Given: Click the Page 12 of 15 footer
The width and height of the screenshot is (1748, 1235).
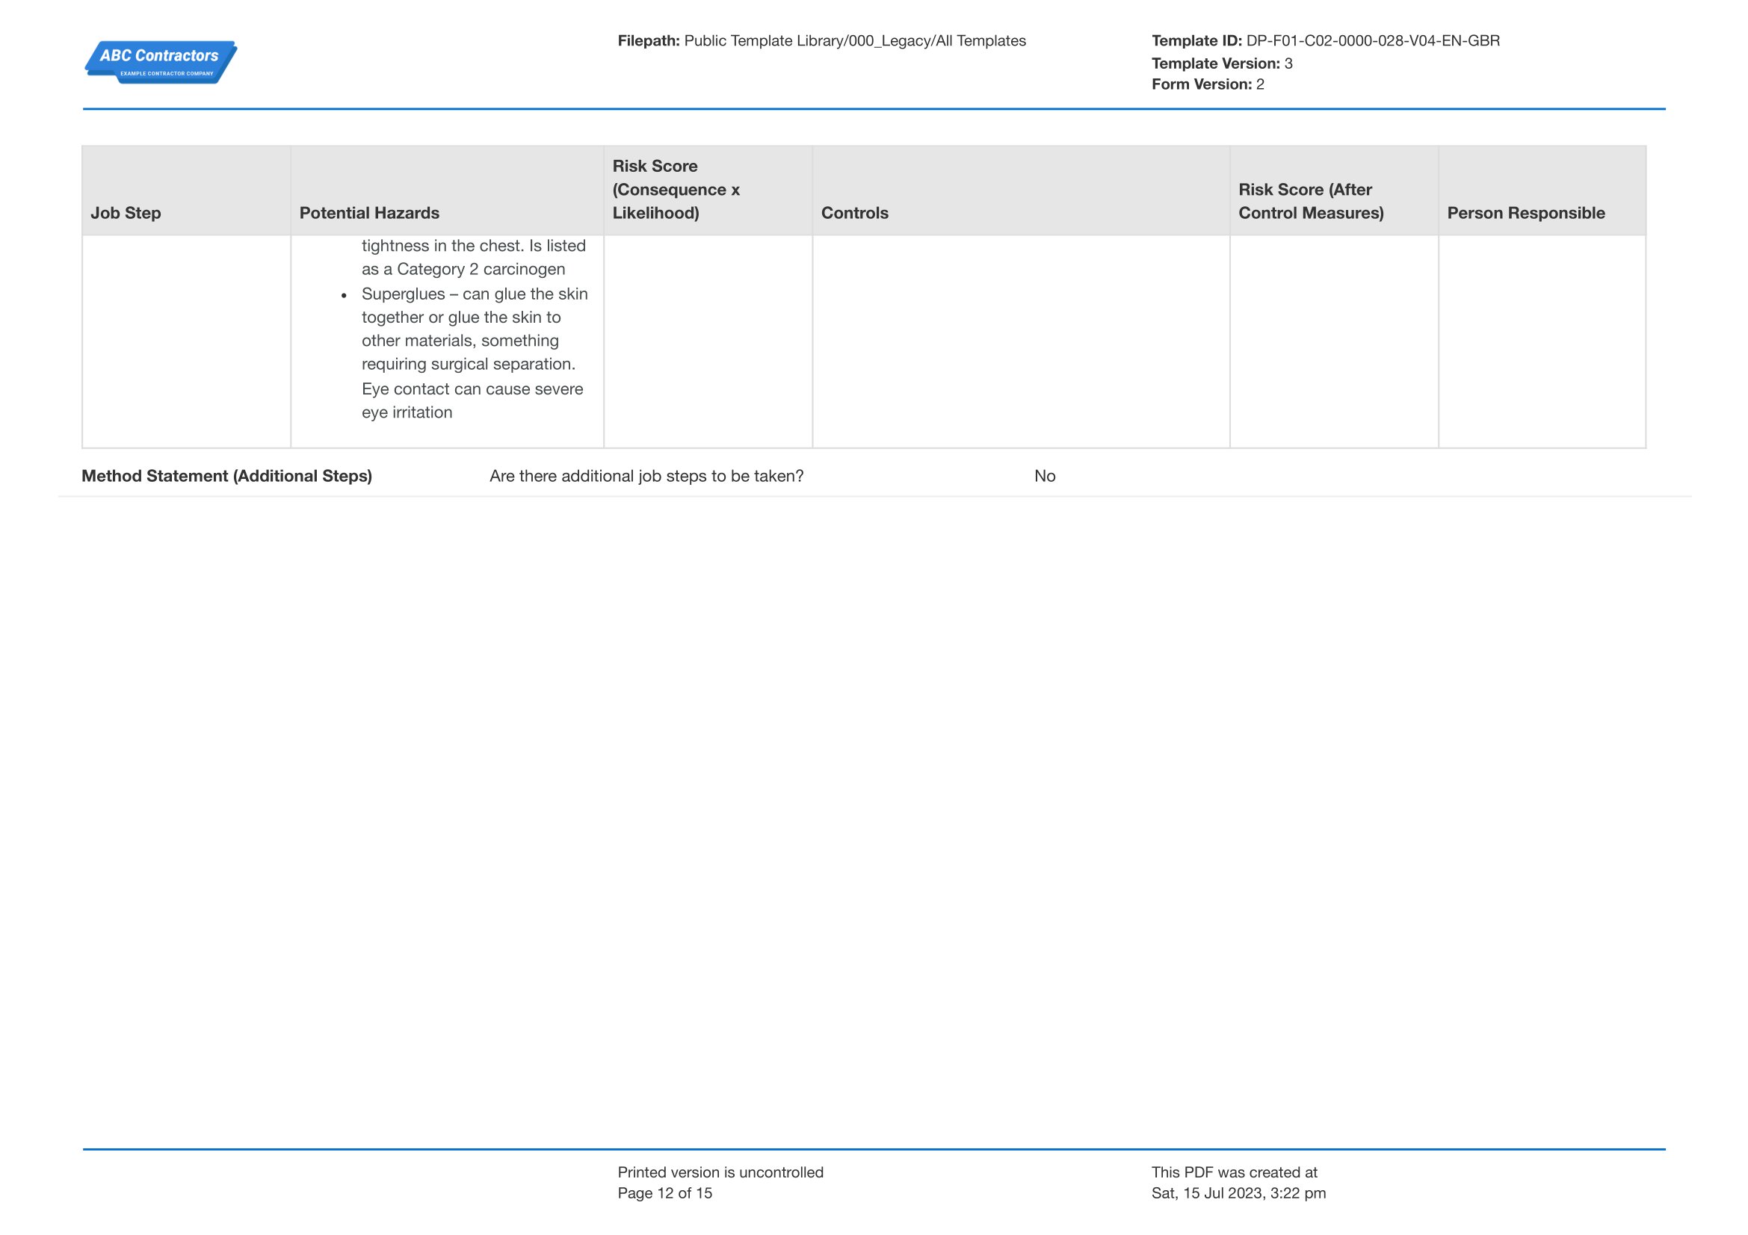Looking at the screenshot, I should pyautogui.click(x=664, y=1193).
